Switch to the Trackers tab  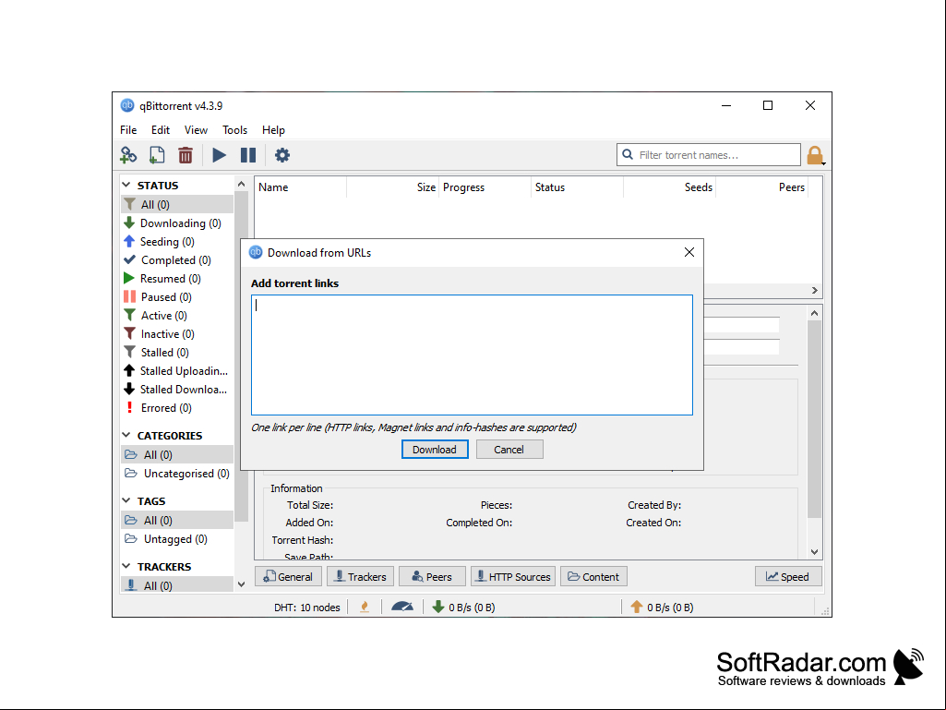(x=360, y=576)
